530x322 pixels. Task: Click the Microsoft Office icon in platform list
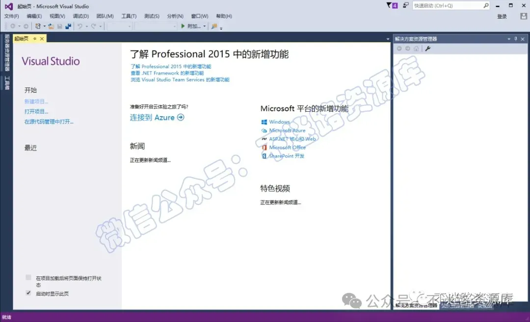coord(265,148)
